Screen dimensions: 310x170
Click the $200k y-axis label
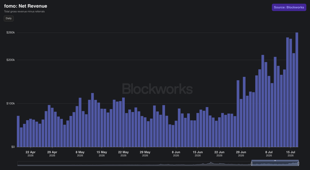click(10, 60)
